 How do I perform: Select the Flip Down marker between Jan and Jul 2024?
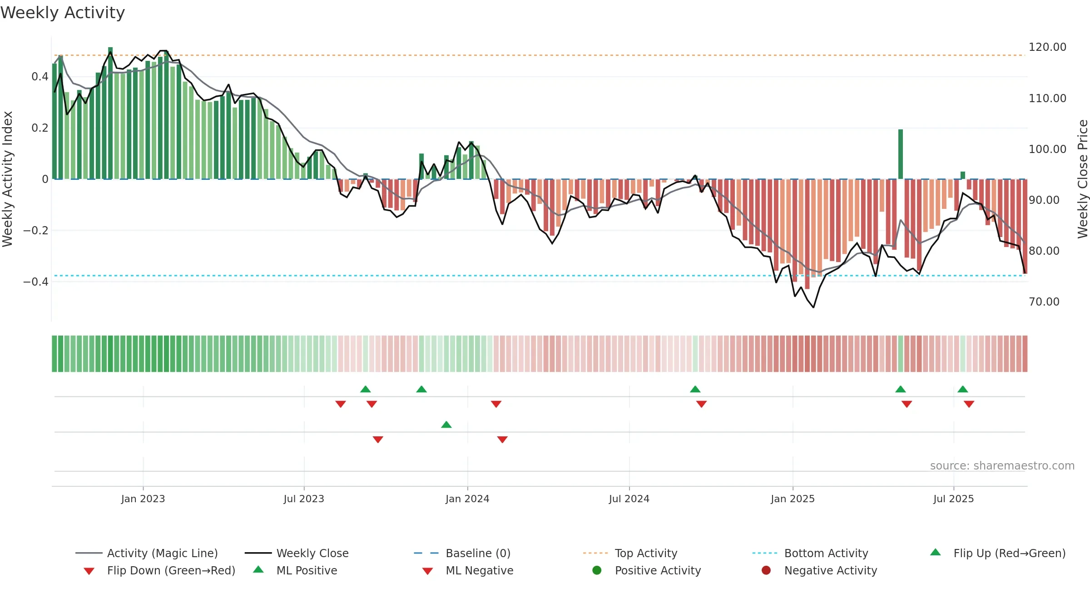click(x=496, y=404)
